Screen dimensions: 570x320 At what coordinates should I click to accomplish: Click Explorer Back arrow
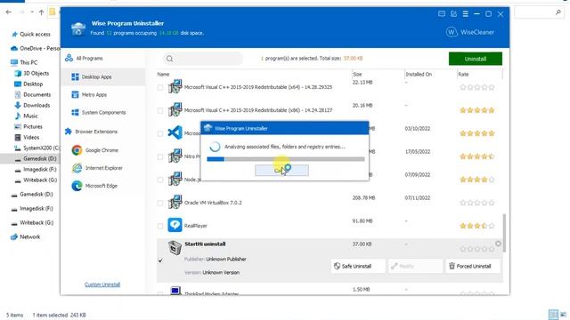click(9, 12)
